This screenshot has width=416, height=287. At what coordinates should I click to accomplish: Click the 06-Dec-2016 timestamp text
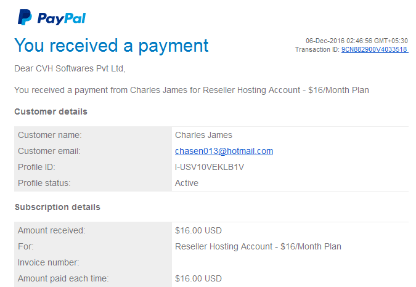[357, 41]
